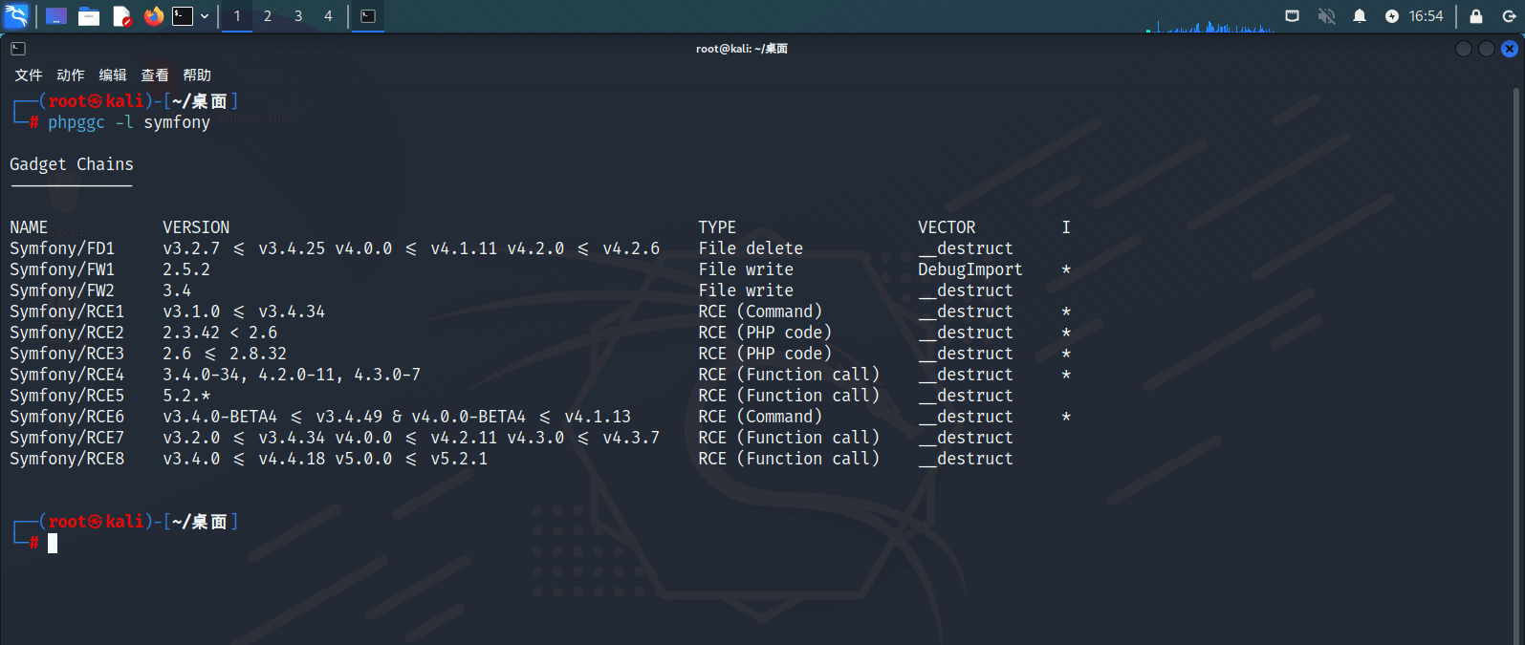The width and height of the screenshot is (1525, 645).
Task: Open the 查看 menu
Action: 155,75
